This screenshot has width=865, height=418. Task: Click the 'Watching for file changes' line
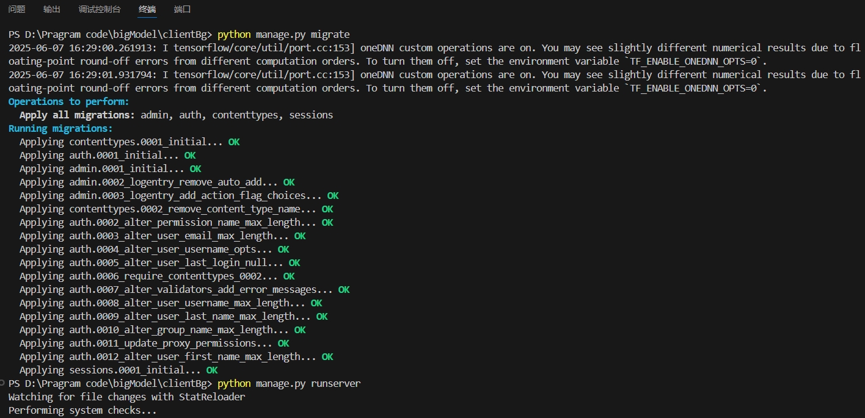coord(126,397)
